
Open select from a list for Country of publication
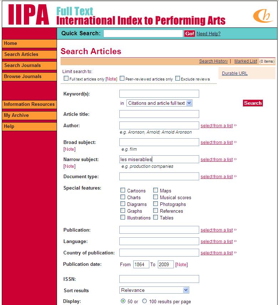tap(217, 253)
